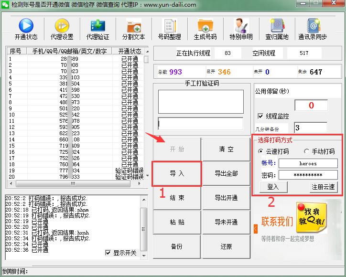Click the WeChat app icon in title bar
The height and width of the screenshot is (277, 346).
coord(5,4)
